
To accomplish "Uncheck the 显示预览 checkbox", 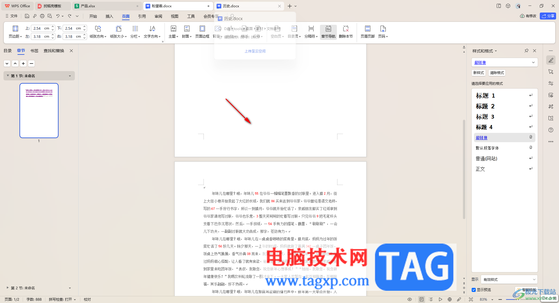I will 474,290.
